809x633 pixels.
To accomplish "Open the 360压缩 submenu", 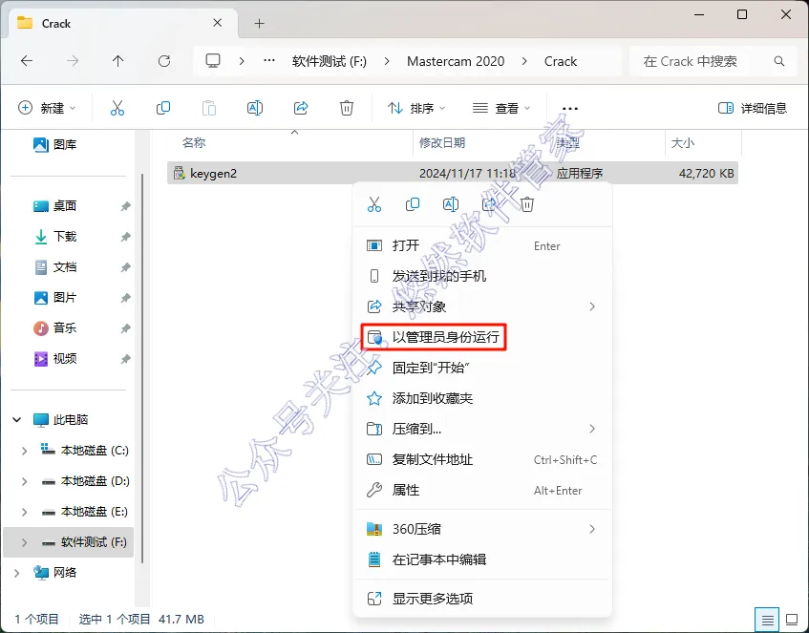I will tap(482, 529).
